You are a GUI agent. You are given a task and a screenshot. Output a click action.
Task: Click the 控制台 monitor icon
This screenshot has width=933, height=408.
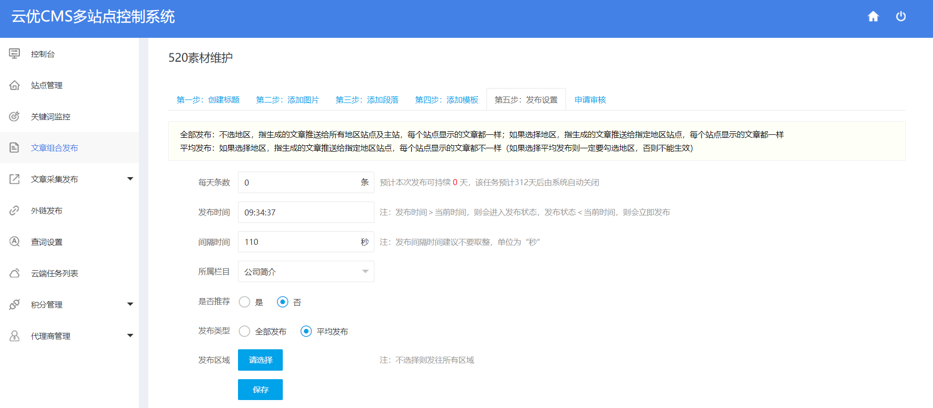click(14, 54)
